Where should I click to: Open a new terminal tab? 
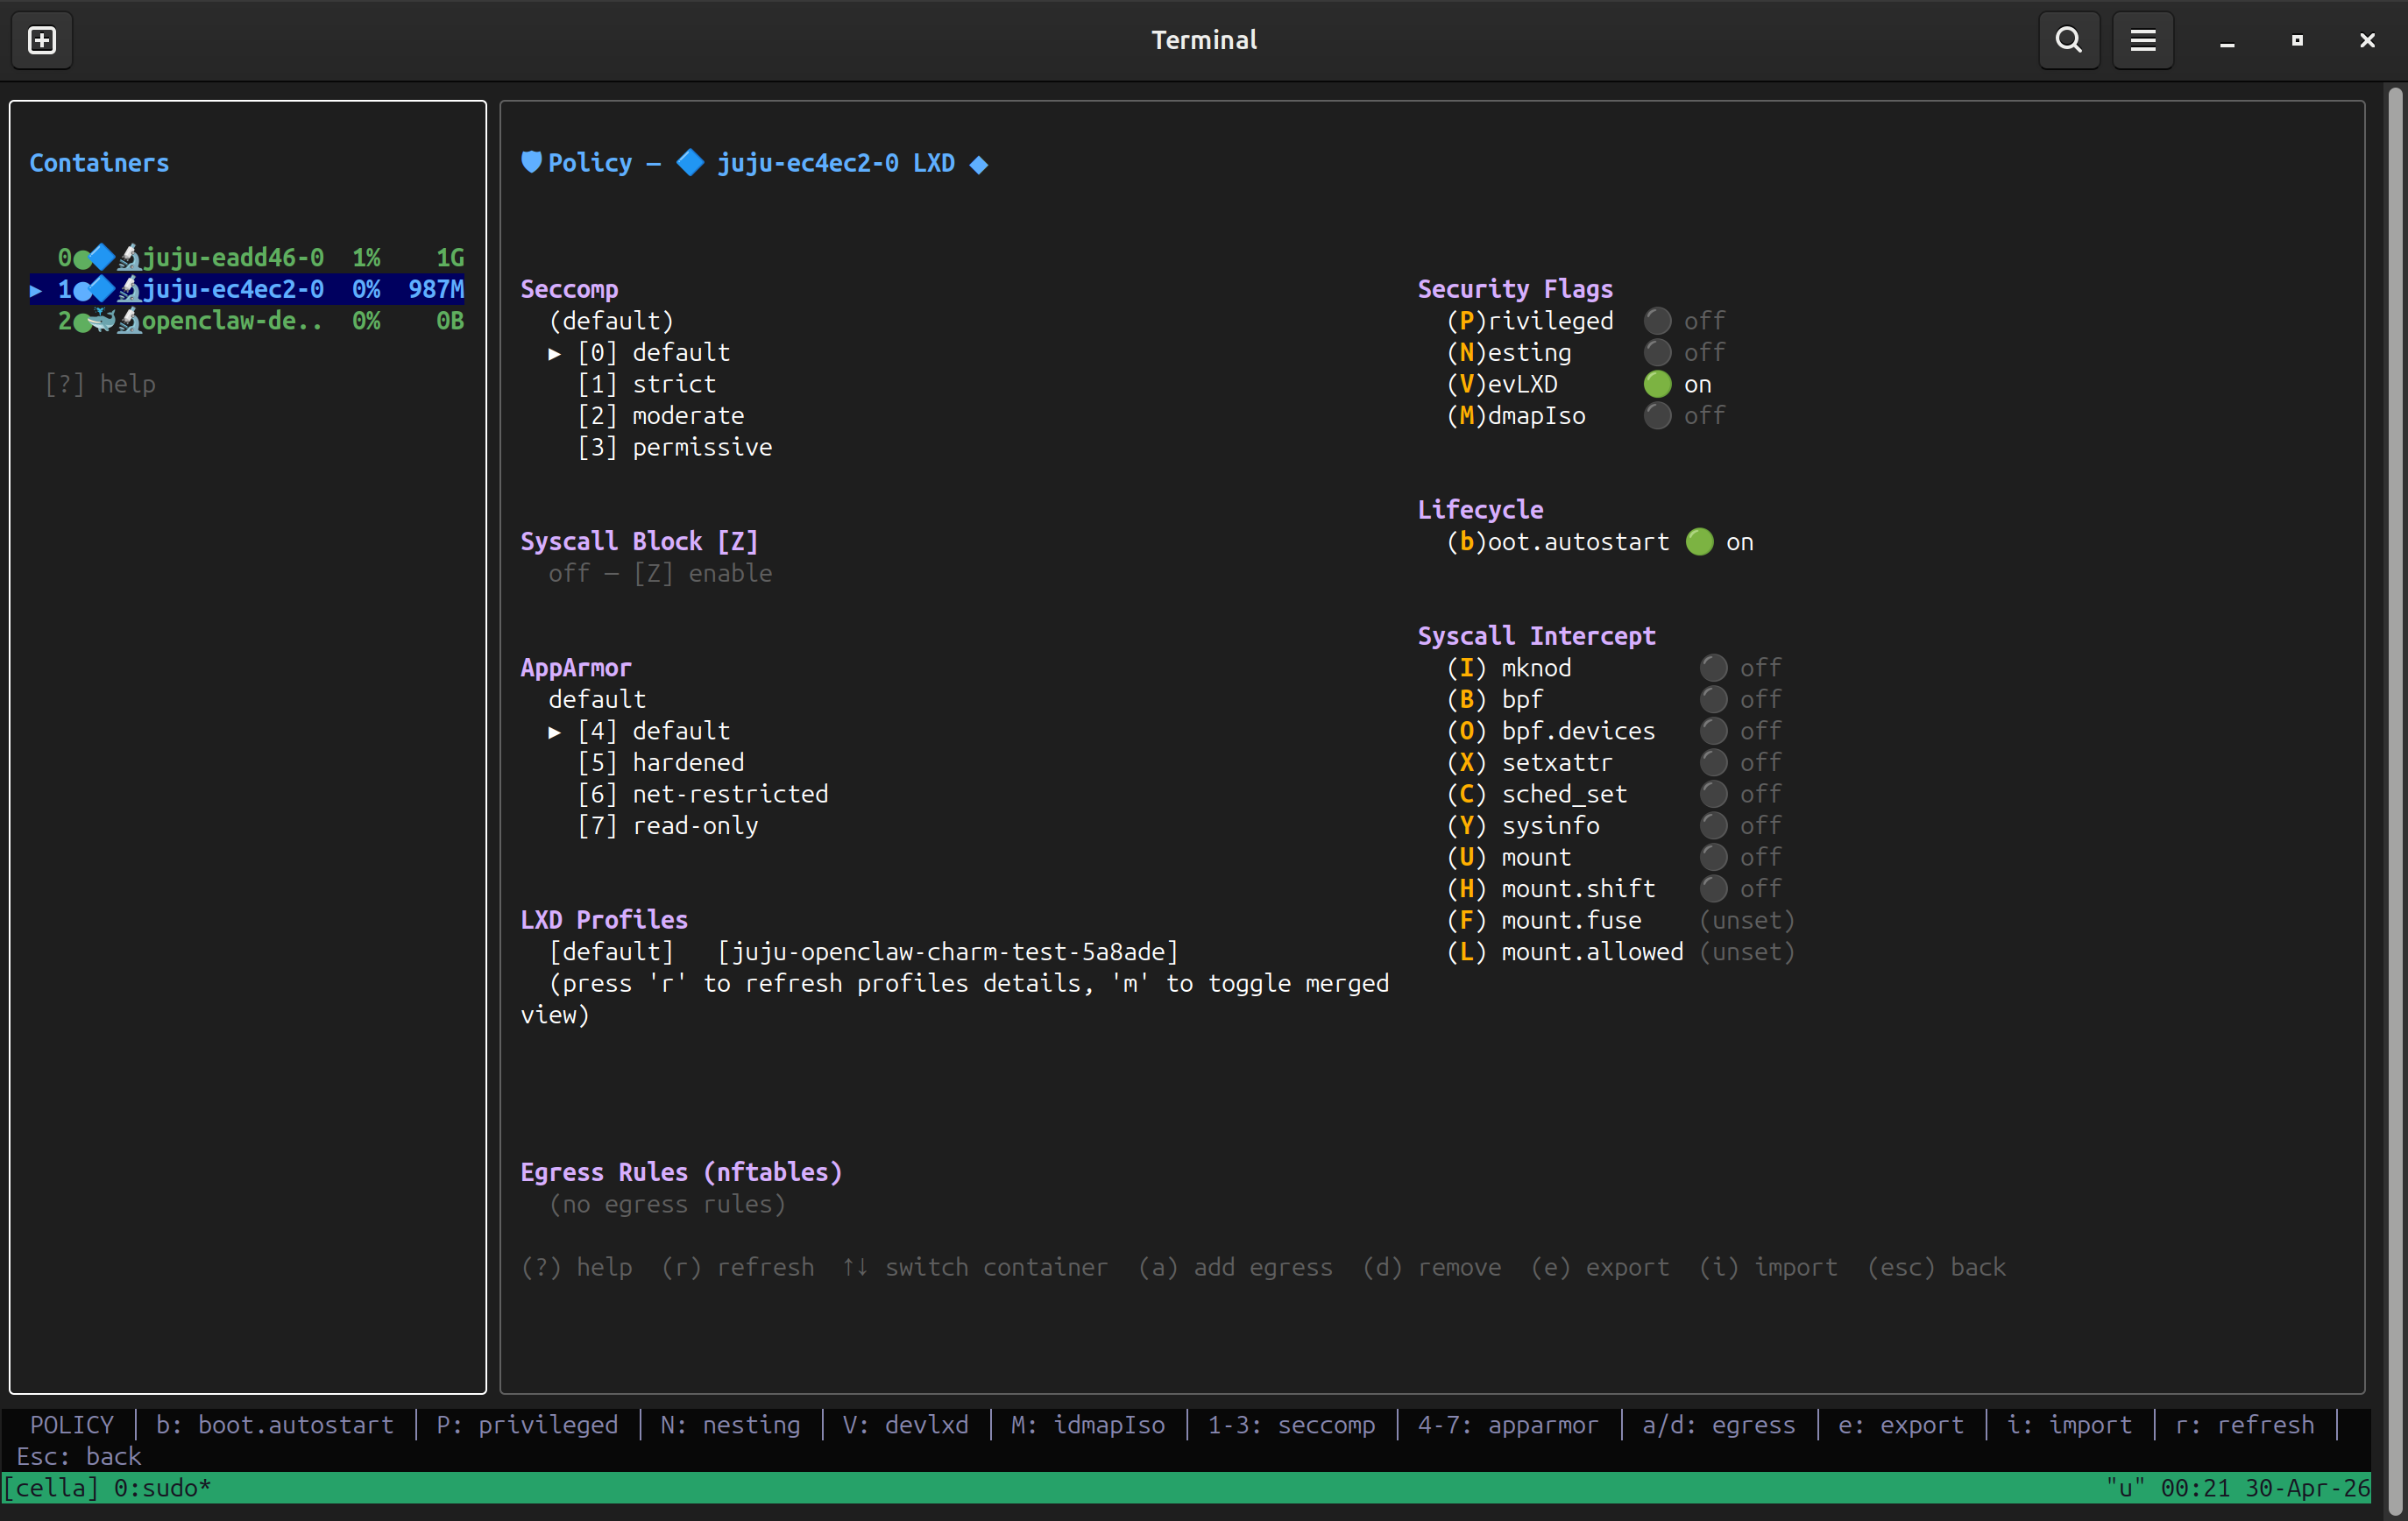(42, 40)
